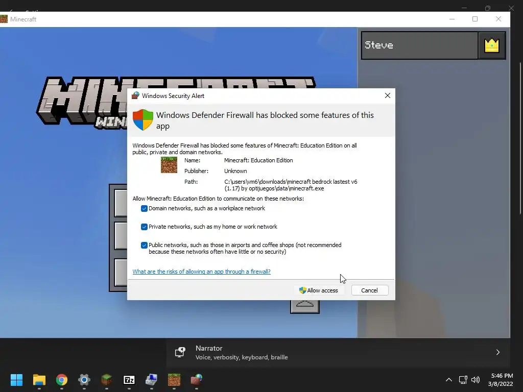Open the Windows Start menu

[16, 380]
